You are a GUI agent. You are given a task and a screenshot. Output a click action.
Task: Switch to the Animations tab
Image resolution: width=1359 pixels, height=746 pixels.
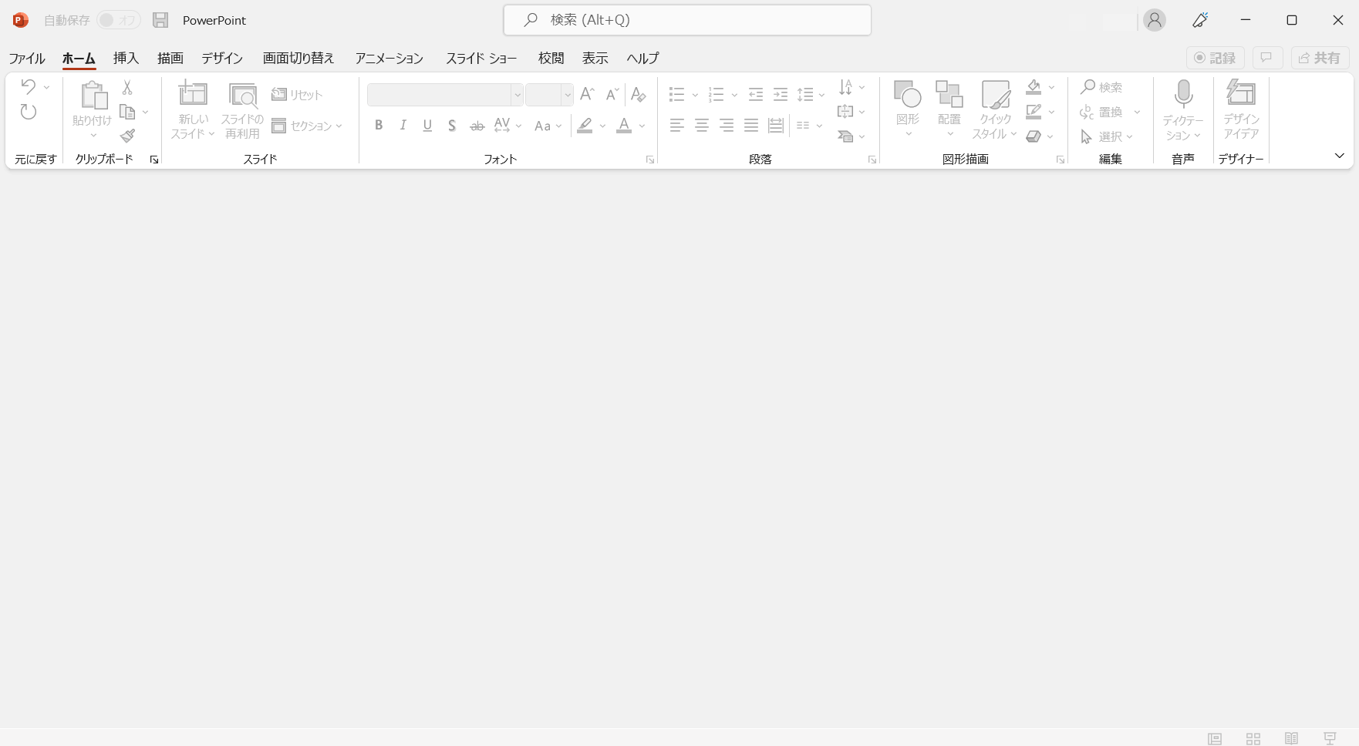point(389,58)
